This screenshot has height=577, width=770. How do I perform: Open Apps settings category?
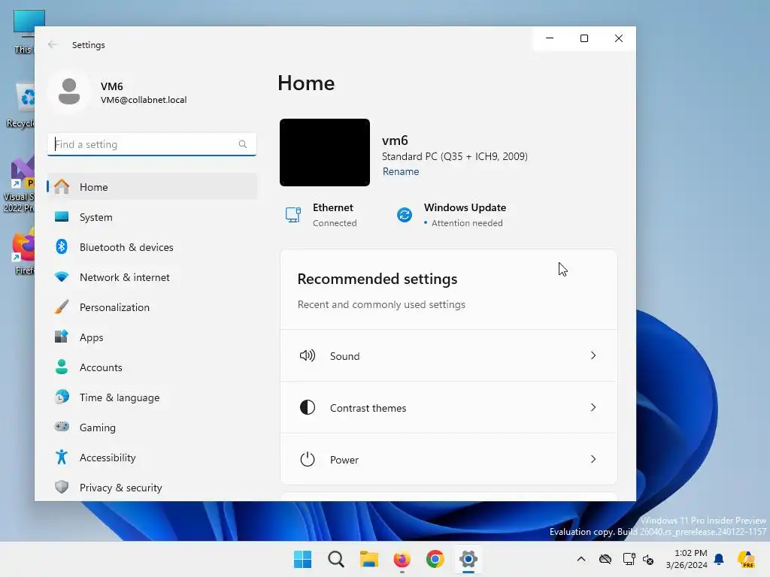click(152, 337)
